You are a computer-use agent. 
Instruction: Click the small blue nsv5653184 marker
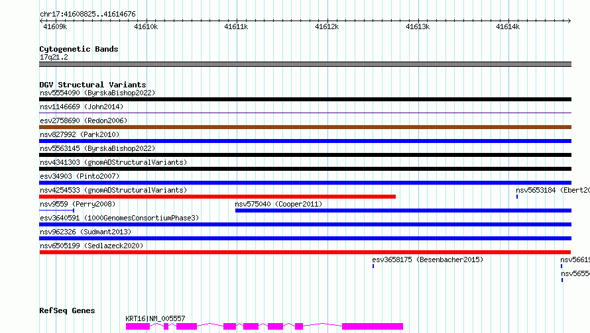(x=517, y=197)
